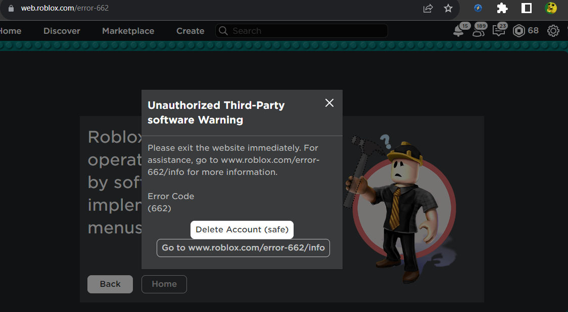Open friend requests icon showing 189

click(478, 31)
